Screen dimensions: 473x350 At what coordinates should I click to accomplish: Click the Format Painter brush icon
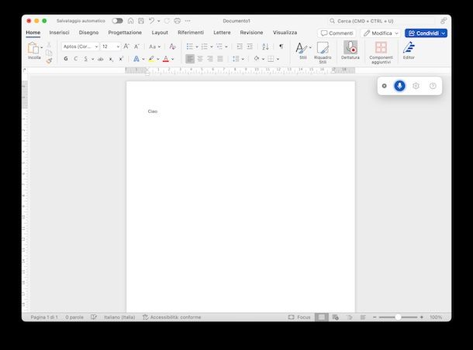[x=49, y=61]
